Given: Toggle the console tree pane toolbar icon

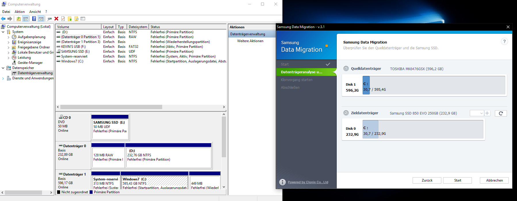Looking at the screenshot, I should (x=26, y=19).
